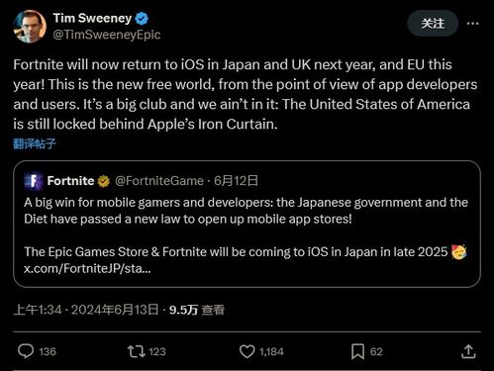Image resolution: width=494 pixels, height=371 pixels.
Task: Open Tim Sweeney's profile picture
Action: click(x=30, y=27)
